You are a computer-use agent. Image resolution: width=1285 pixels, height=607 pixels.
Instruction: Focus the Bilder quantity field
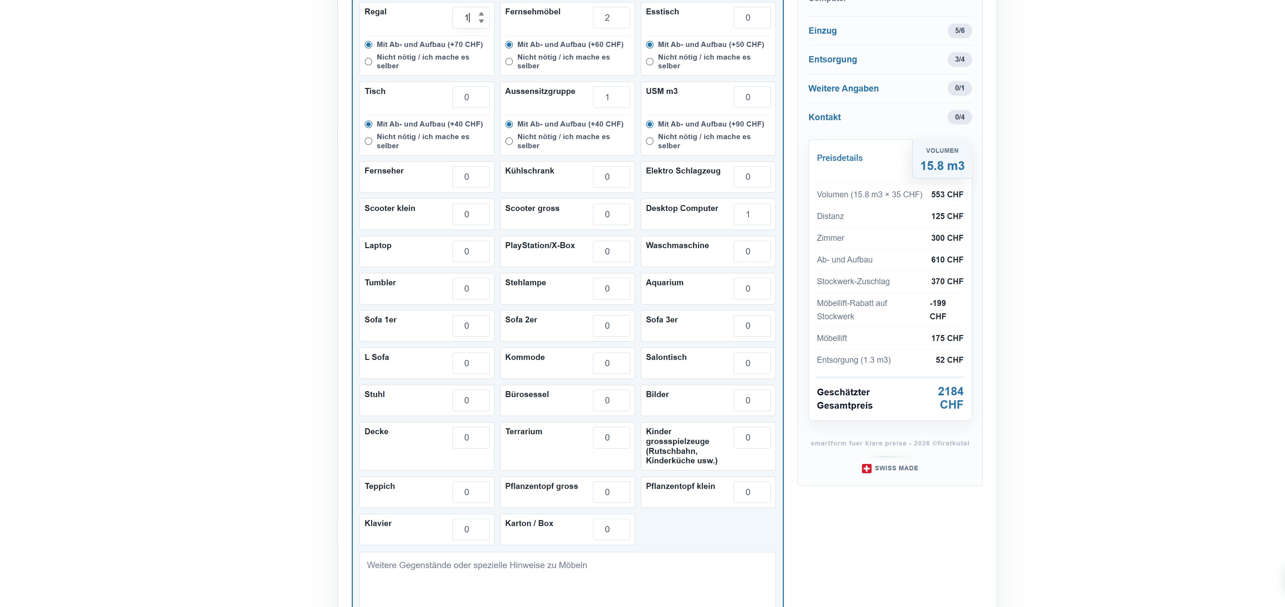click(752, 400)
